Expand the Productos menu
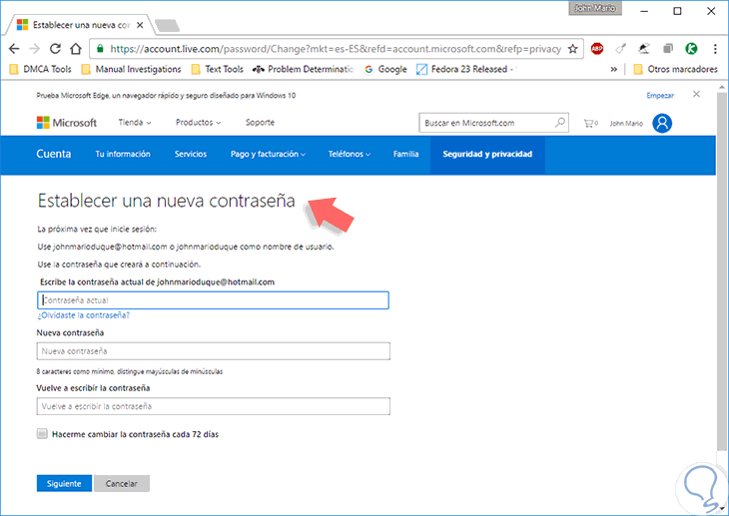Viewport: 729px width, 516px height. pos(198,122)
